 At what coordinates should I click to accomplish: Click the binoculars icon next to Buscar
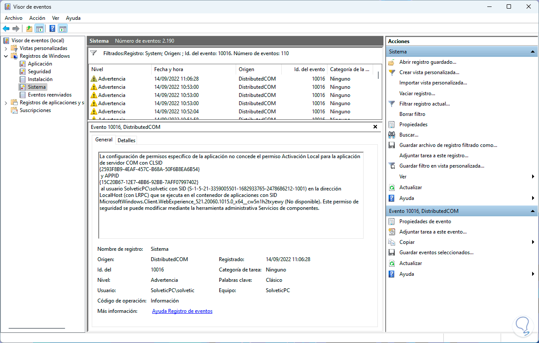point(391,135)
